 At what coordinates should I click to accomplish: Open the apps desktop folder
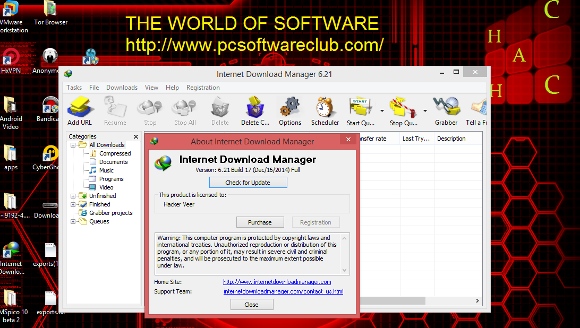tap(11, 158)
